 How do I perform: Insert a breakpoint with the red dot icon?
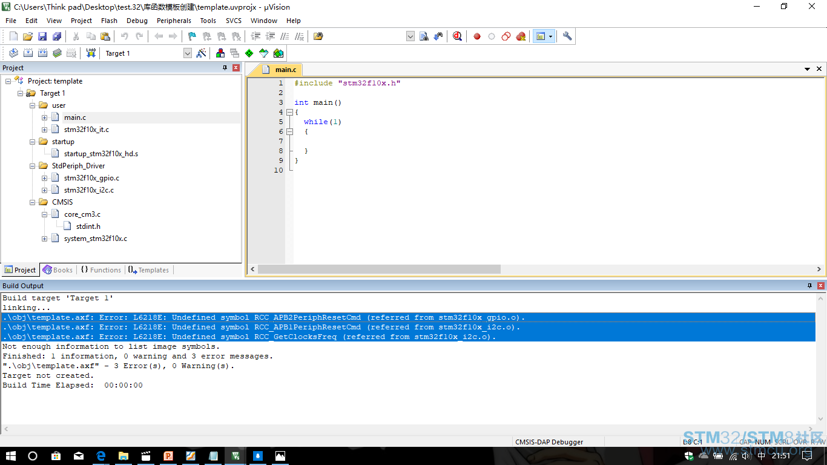[x=477, y=36]
